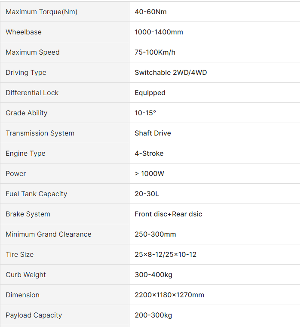Click the Shaft Drive value
This screenshot has height=327, width=301.
153,133
